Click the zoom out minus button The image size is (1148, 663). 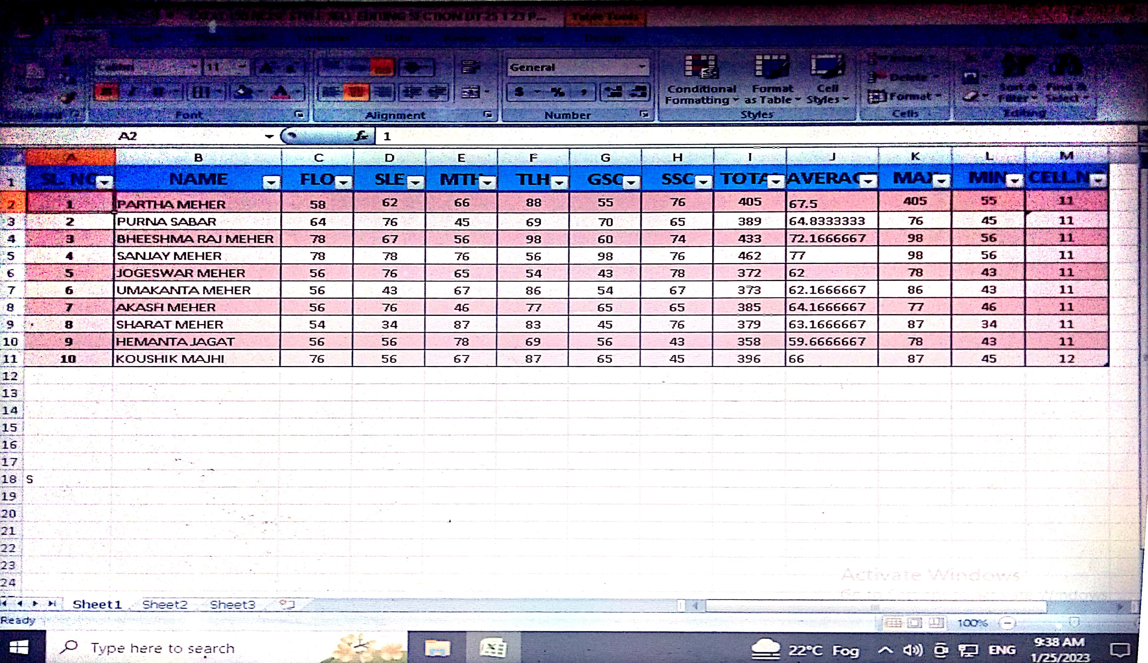(x=1007, y=623)
